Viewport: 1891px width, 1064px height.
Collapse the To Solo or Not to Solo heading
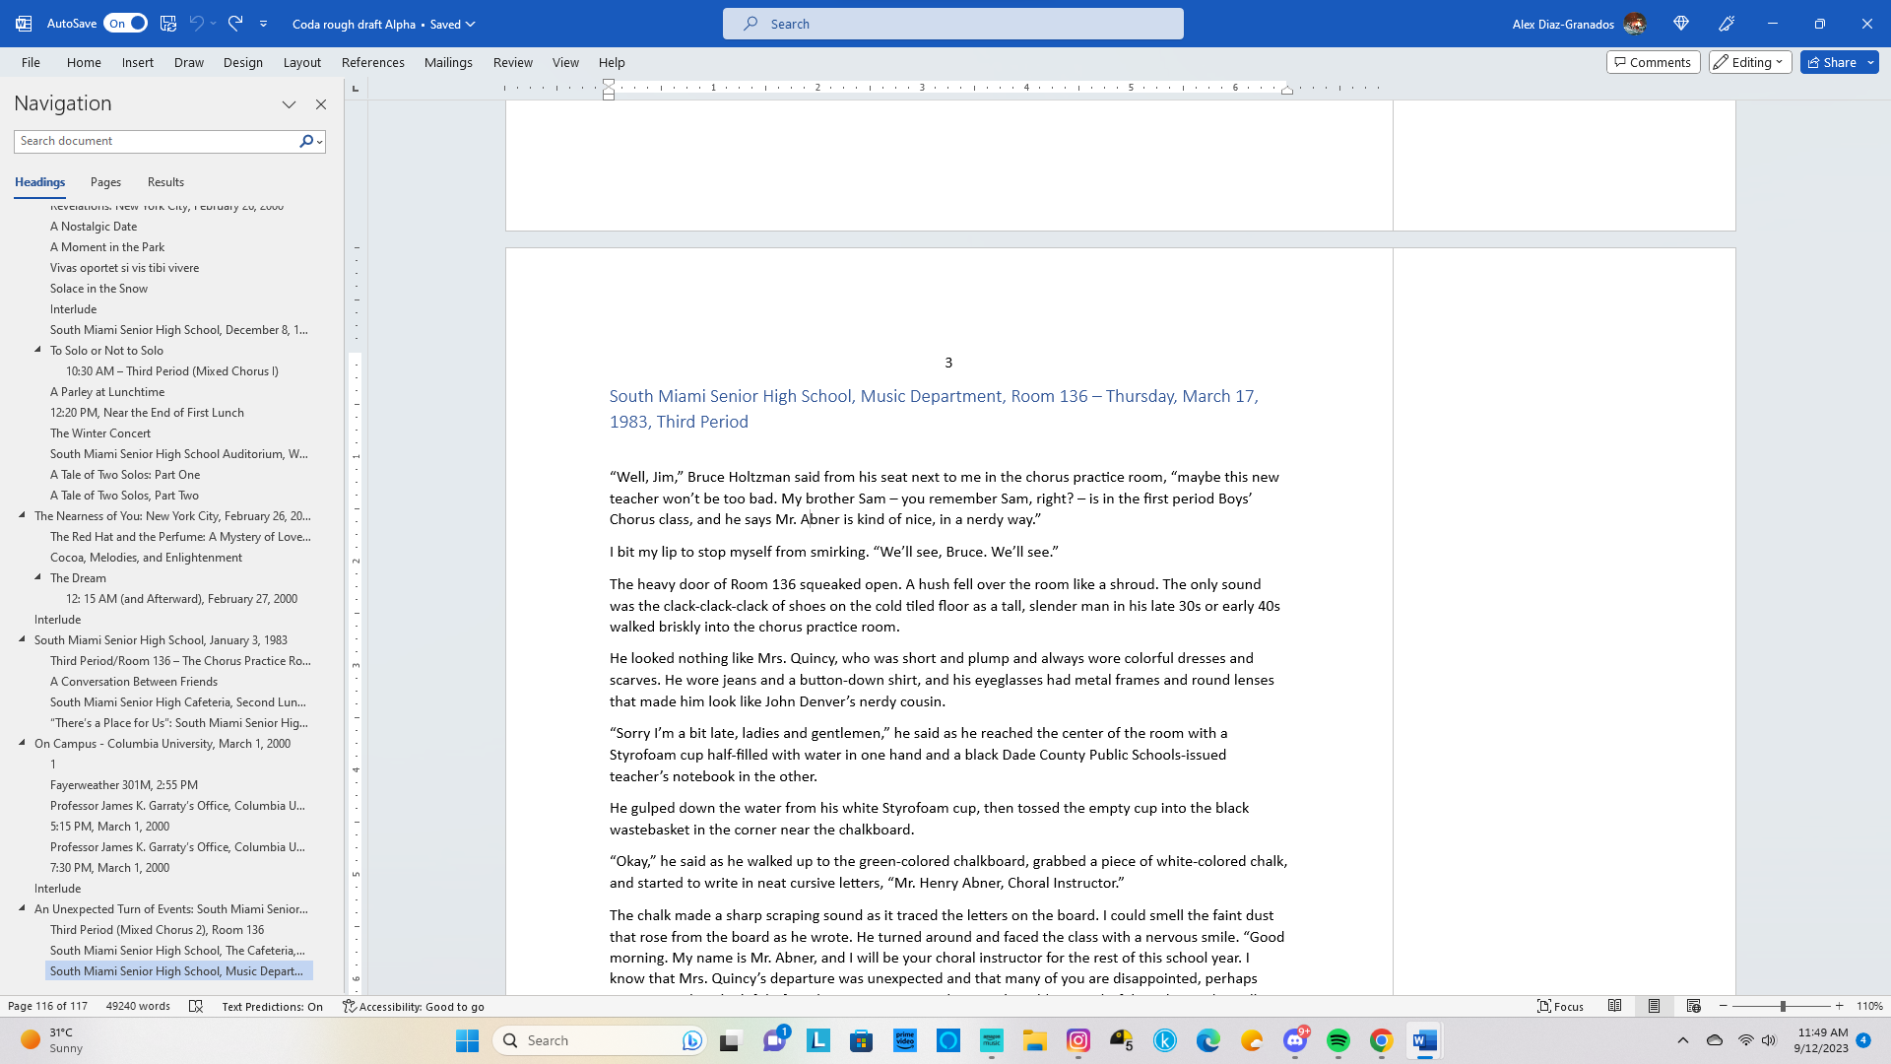click(x=38, y=350)
